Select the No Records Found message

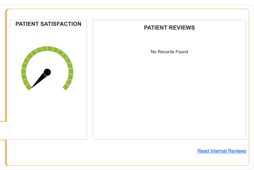click(169, 52)
